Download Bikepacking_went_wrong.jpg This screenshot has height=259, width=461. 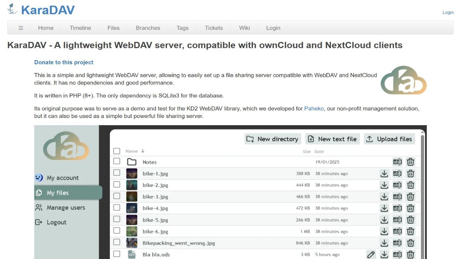[384, 243]
